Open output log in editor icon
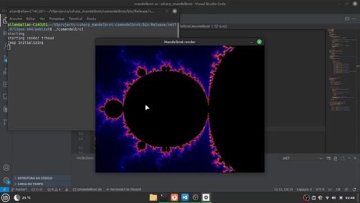Image resolution: width=360 pixels, height=203 pixels. [343, 158]
